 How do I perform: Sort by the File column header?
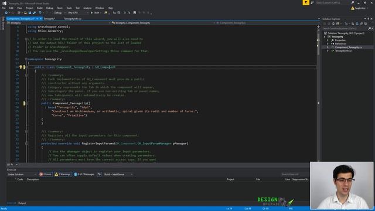tap(258, 179)
